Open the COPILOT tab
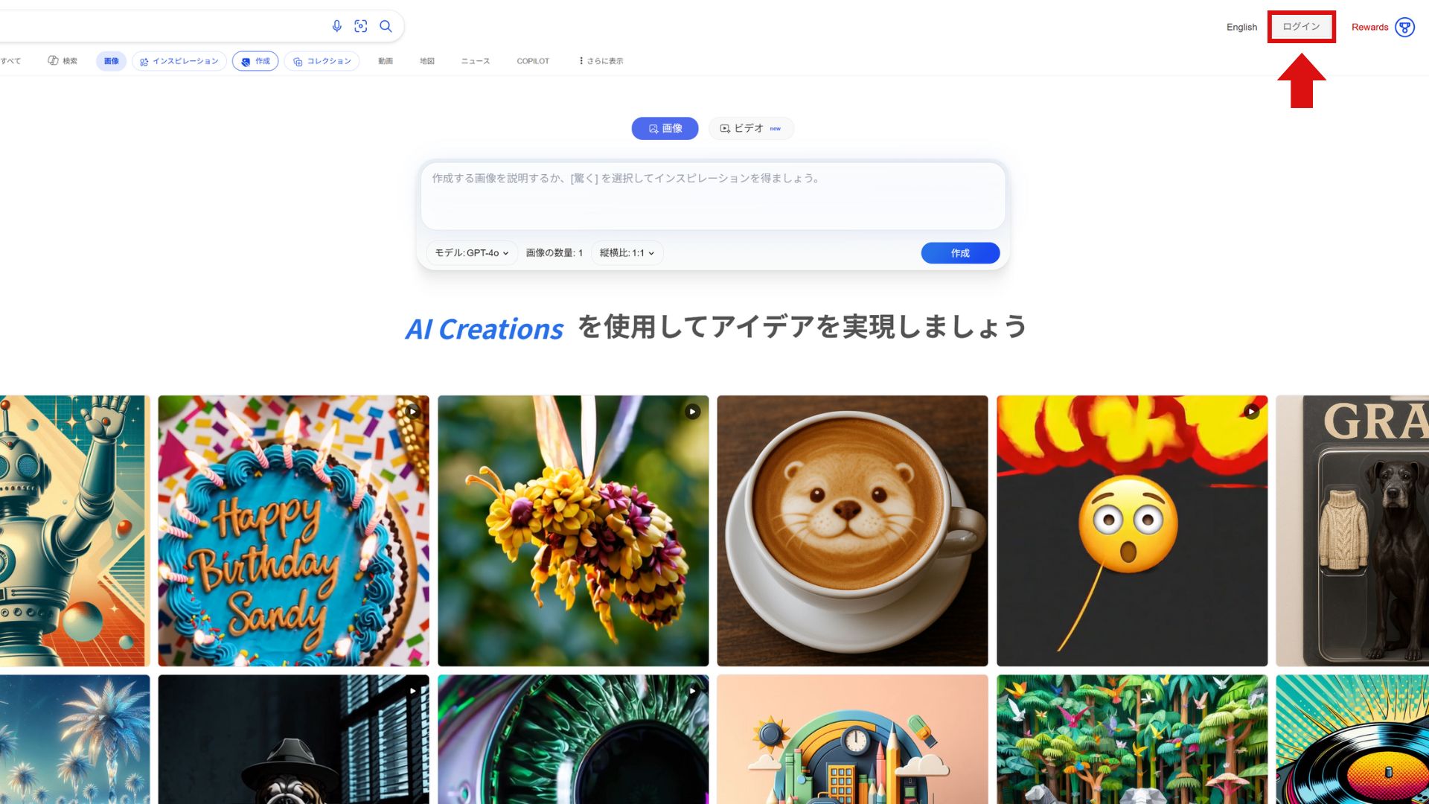Image resolution: width=1429 pixels, height=804 pixels. pos(533,61)
